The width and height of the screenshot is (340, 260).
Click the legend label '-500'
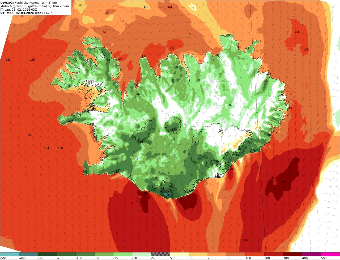pyautogui.click(x=3, y=258)
